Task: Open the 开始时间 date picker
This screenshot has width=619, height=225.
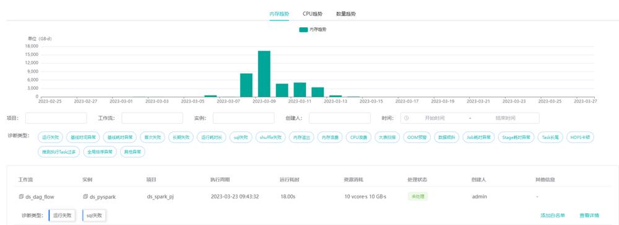Action: (x=435, y=118)
